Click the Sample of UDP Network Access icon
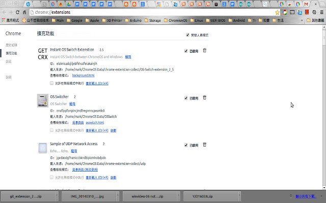 pos(43,148)
